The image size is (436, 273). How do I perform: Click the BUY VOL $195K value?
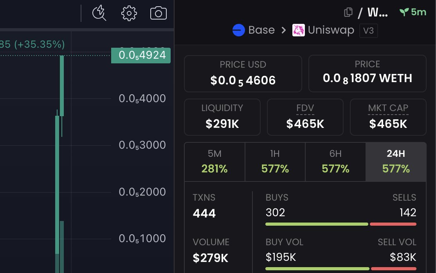click(281, 257)
